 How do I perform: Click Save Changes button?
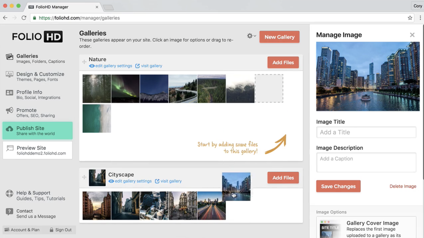[x=338, y=186]
